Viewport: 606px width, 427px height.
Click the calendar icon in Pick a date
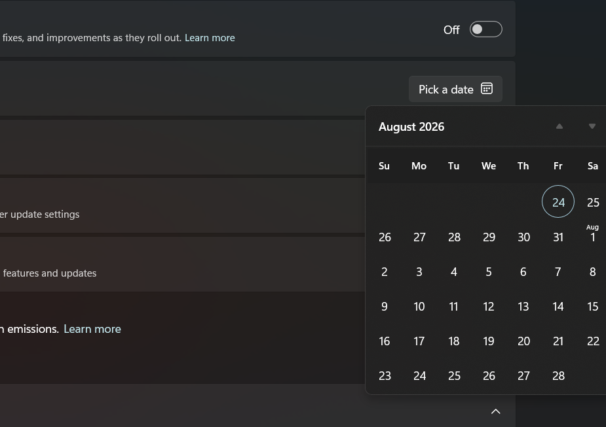point(487,89)
